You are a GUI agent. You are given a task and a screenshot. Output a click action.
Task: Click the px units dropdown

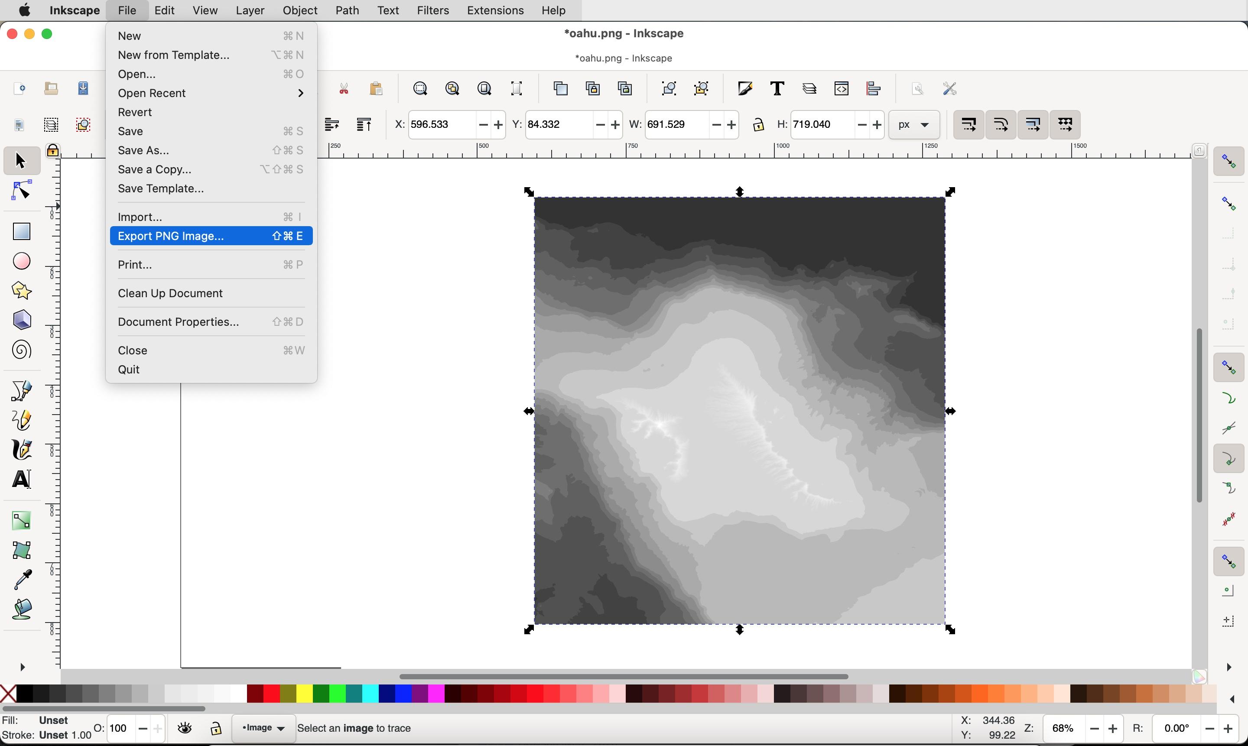coord(914,124)
